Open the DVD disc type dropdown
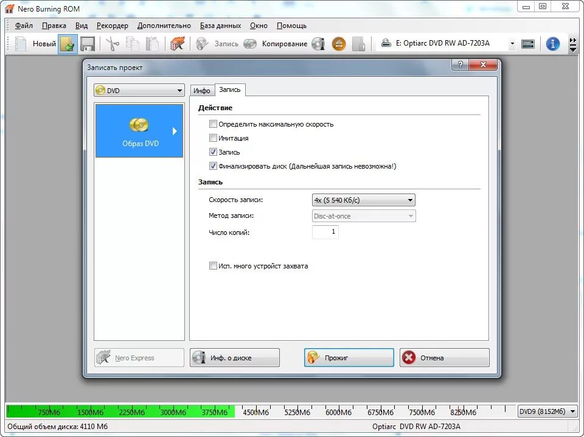 (139, 91)
